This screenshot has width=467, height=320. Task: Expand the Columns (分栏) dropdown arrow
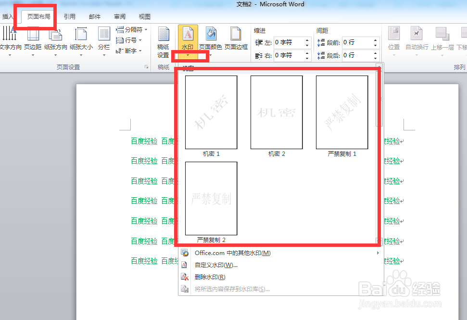click(104, 55)
